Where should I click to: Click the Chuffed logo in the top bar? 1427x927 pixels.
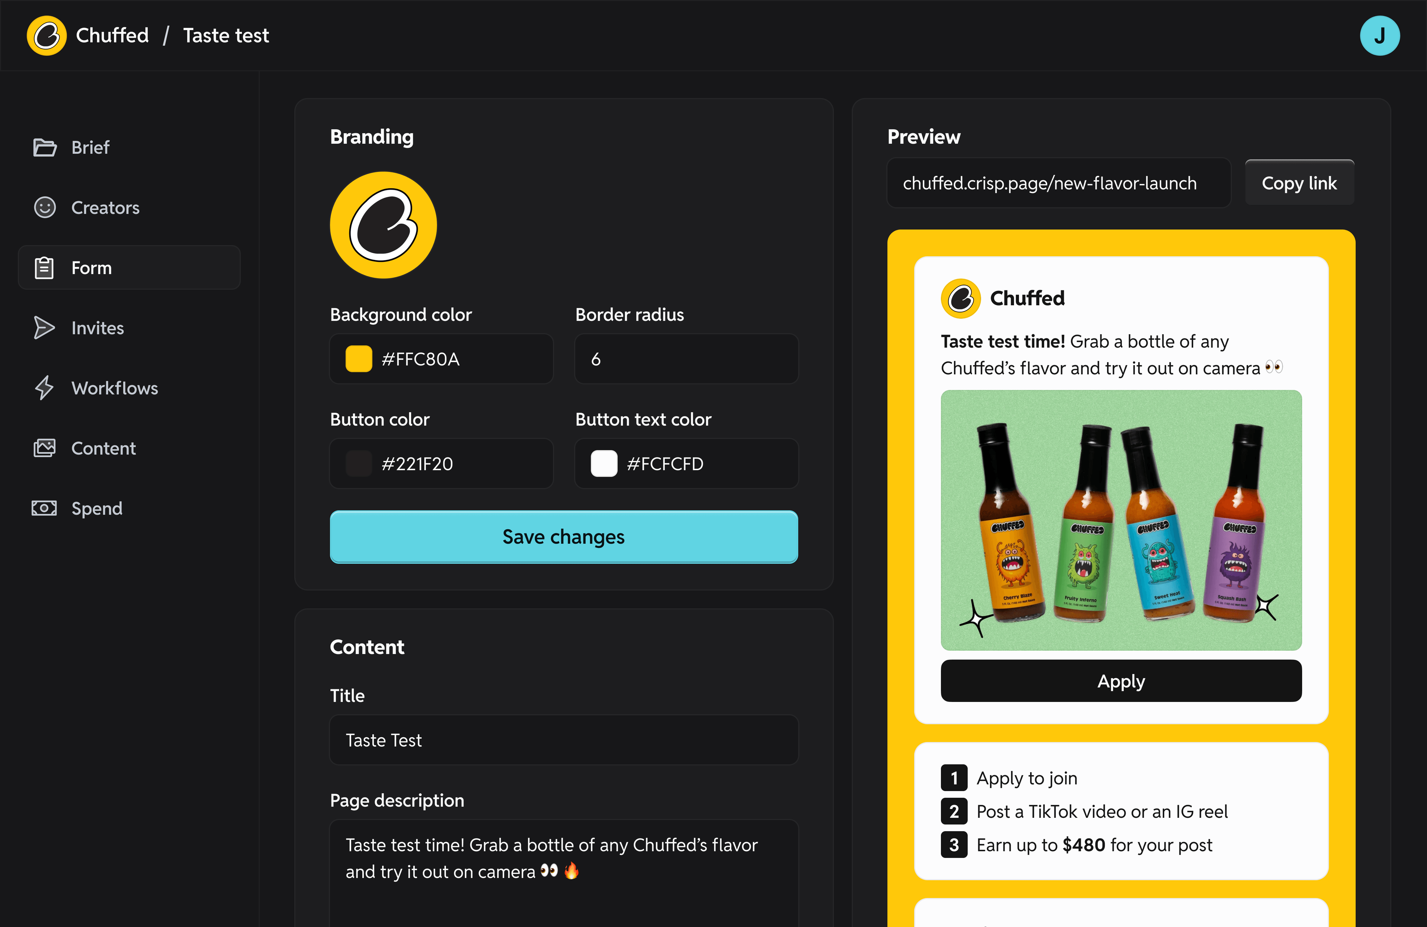click(x=47, y=35)
